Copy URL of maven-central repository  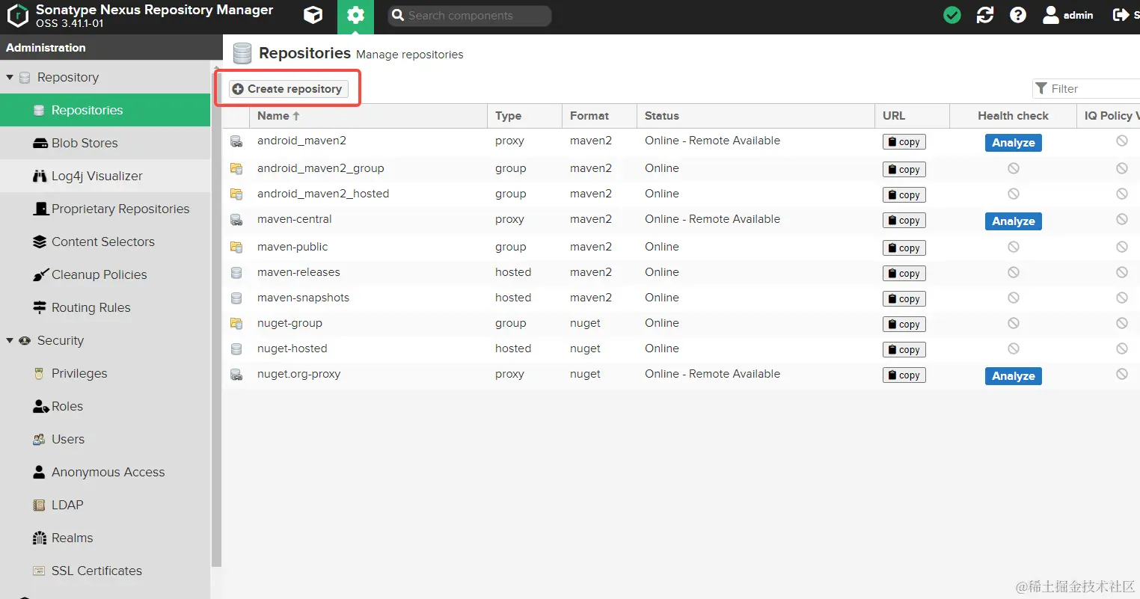pyautogui.click(x=904, y=221)
